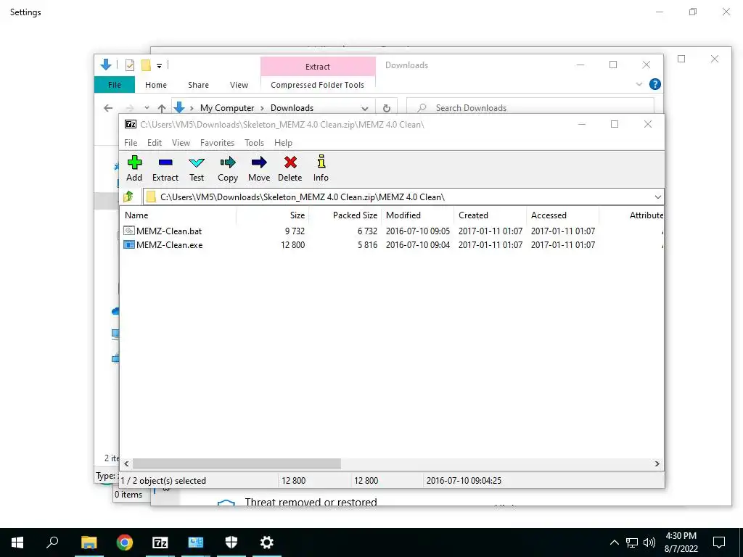Click the Search Downloads box
Screen dimensions: 743x557
[530, 107]
